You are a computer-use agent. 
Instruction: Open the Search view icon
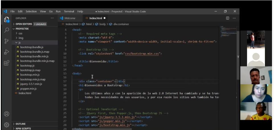click(x=6, y=30)
